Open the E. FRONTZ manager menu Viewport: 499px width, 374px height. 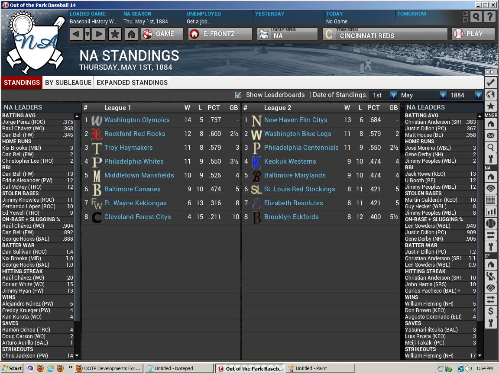click(x=220, y=34)
